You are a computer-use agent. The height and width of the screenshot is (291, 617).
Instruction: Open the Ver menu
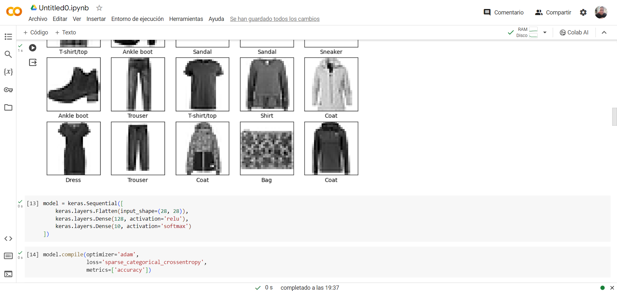[77, 19]
